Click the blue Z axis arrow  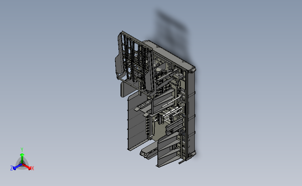(17, 167)
